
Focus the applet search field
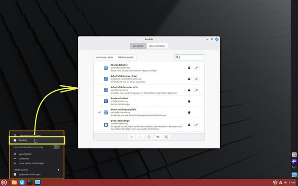[x=189, y=57]
